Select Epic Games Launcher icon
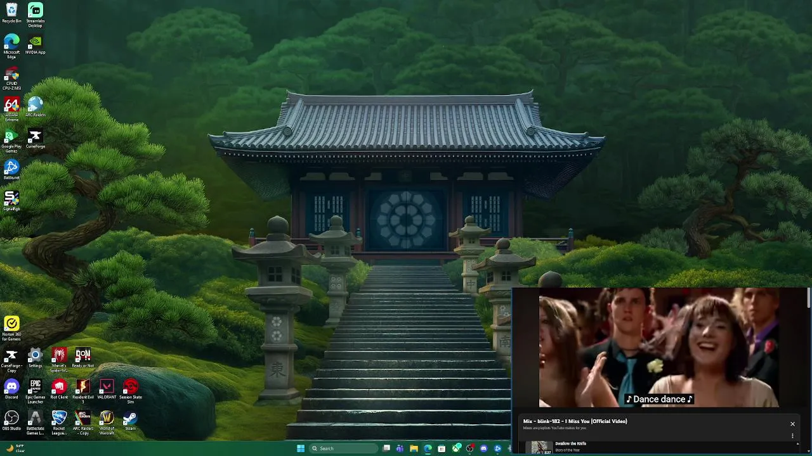 coord(36,391)
